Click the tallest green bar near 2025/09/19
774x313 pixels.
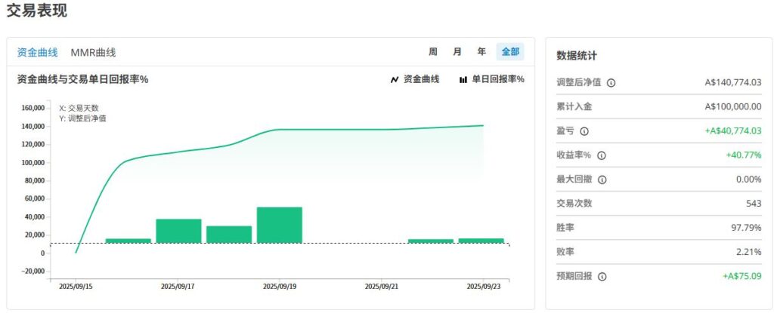(279, 225)
